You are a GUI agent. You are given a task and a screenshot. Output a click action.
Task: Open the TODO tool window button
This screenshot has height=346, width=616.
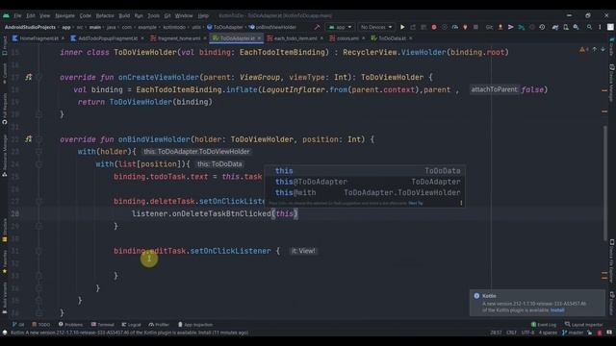pos(41,325)
